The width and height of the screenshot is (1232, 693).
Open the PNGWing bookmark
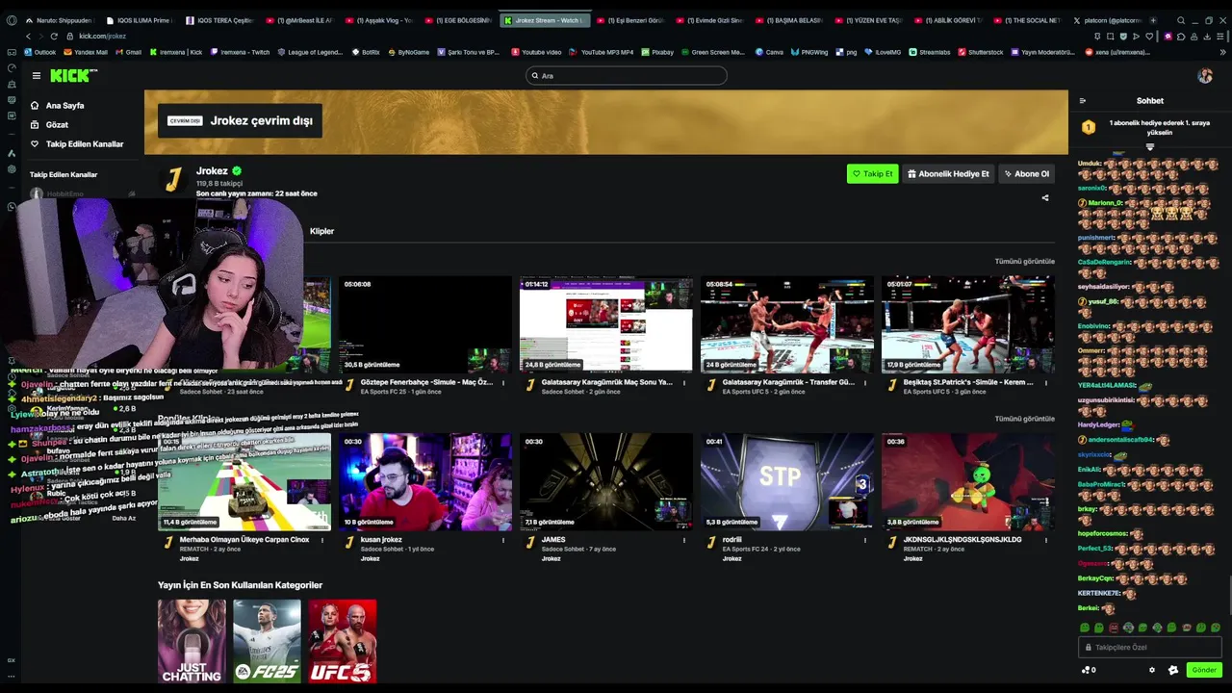tap(808, 52)
